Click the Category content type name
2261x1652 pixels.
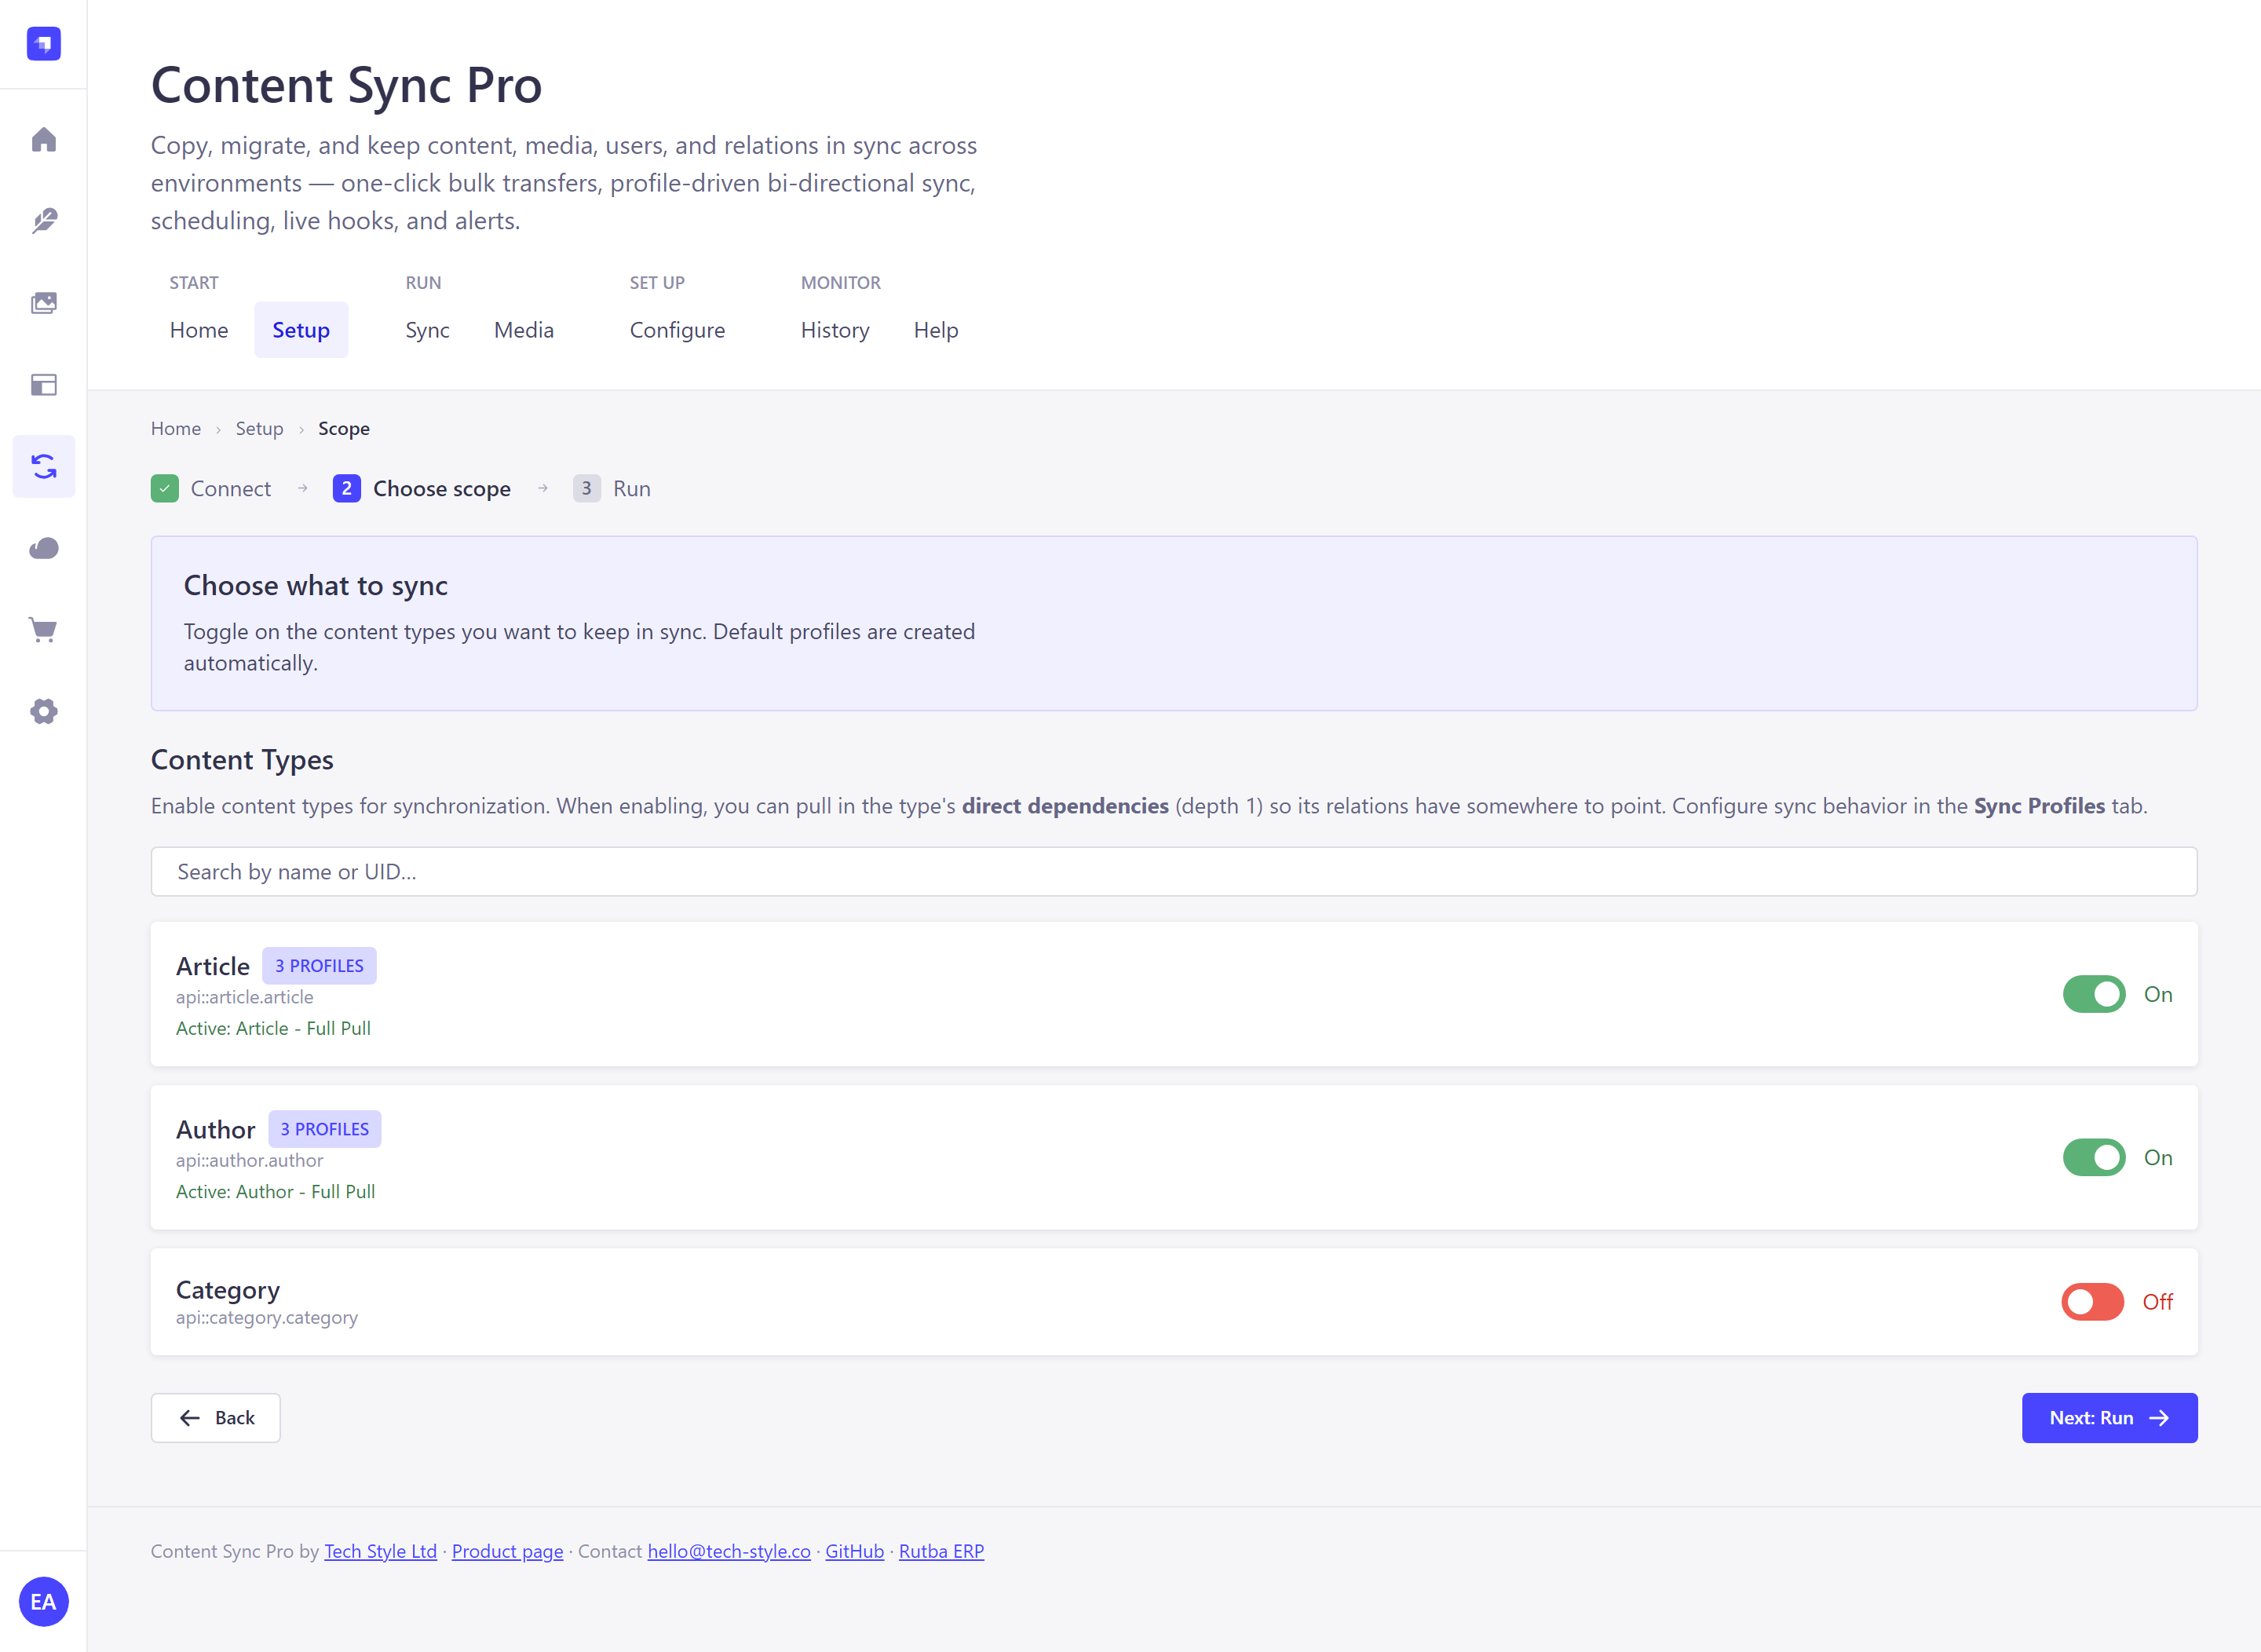point(228,1290)
